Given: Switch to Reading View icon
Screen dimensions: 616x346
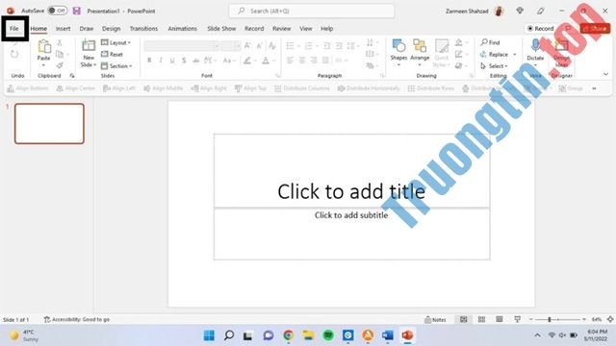Looking at the screenshot, I should 500,319.
